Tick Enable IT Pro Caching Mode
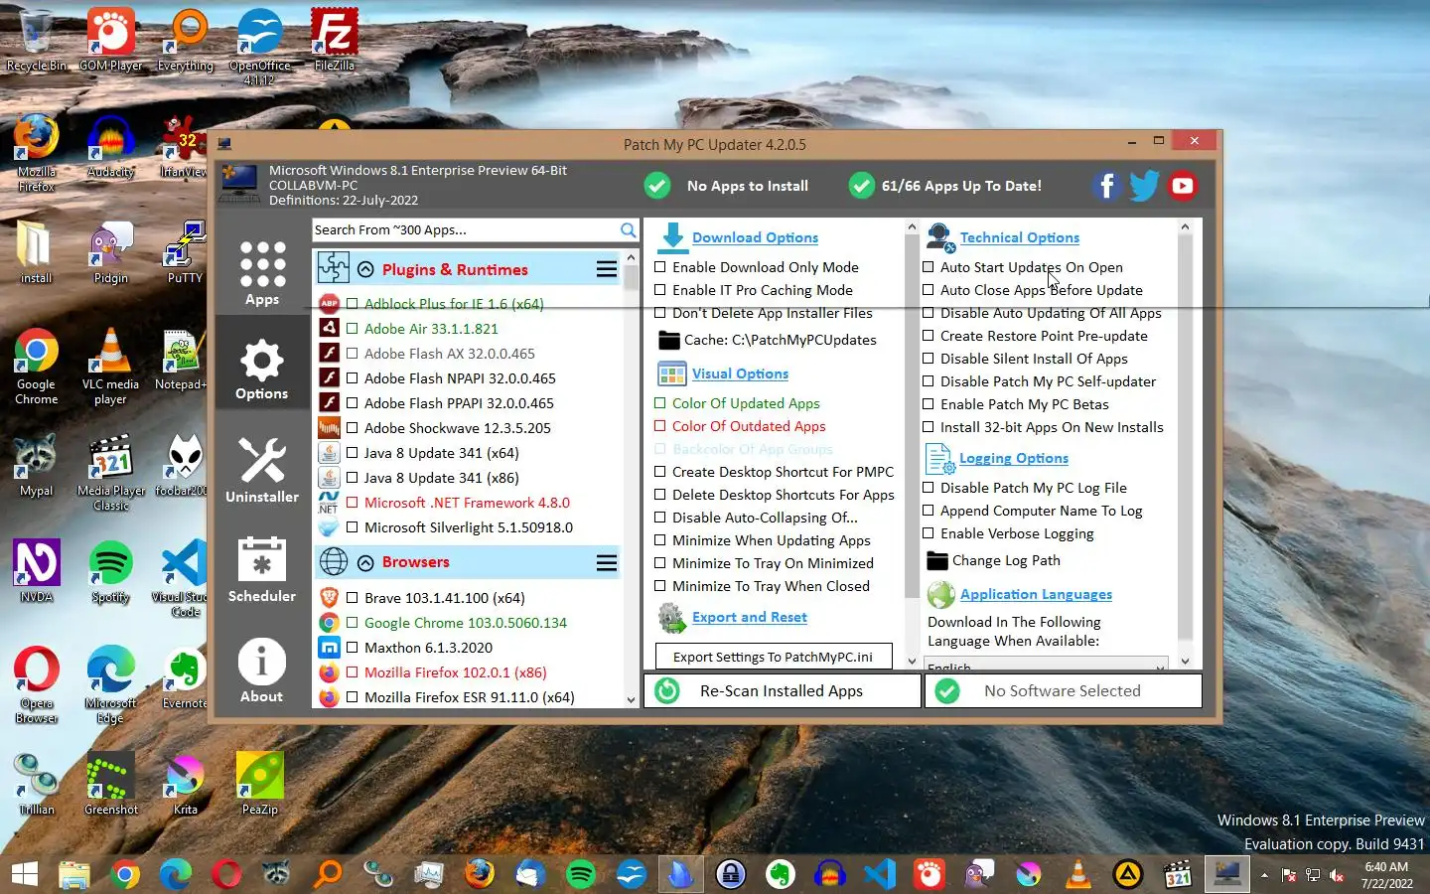The height and width of the screenshot is (894, 1430). pyautogui.click(x=660, y=290)
